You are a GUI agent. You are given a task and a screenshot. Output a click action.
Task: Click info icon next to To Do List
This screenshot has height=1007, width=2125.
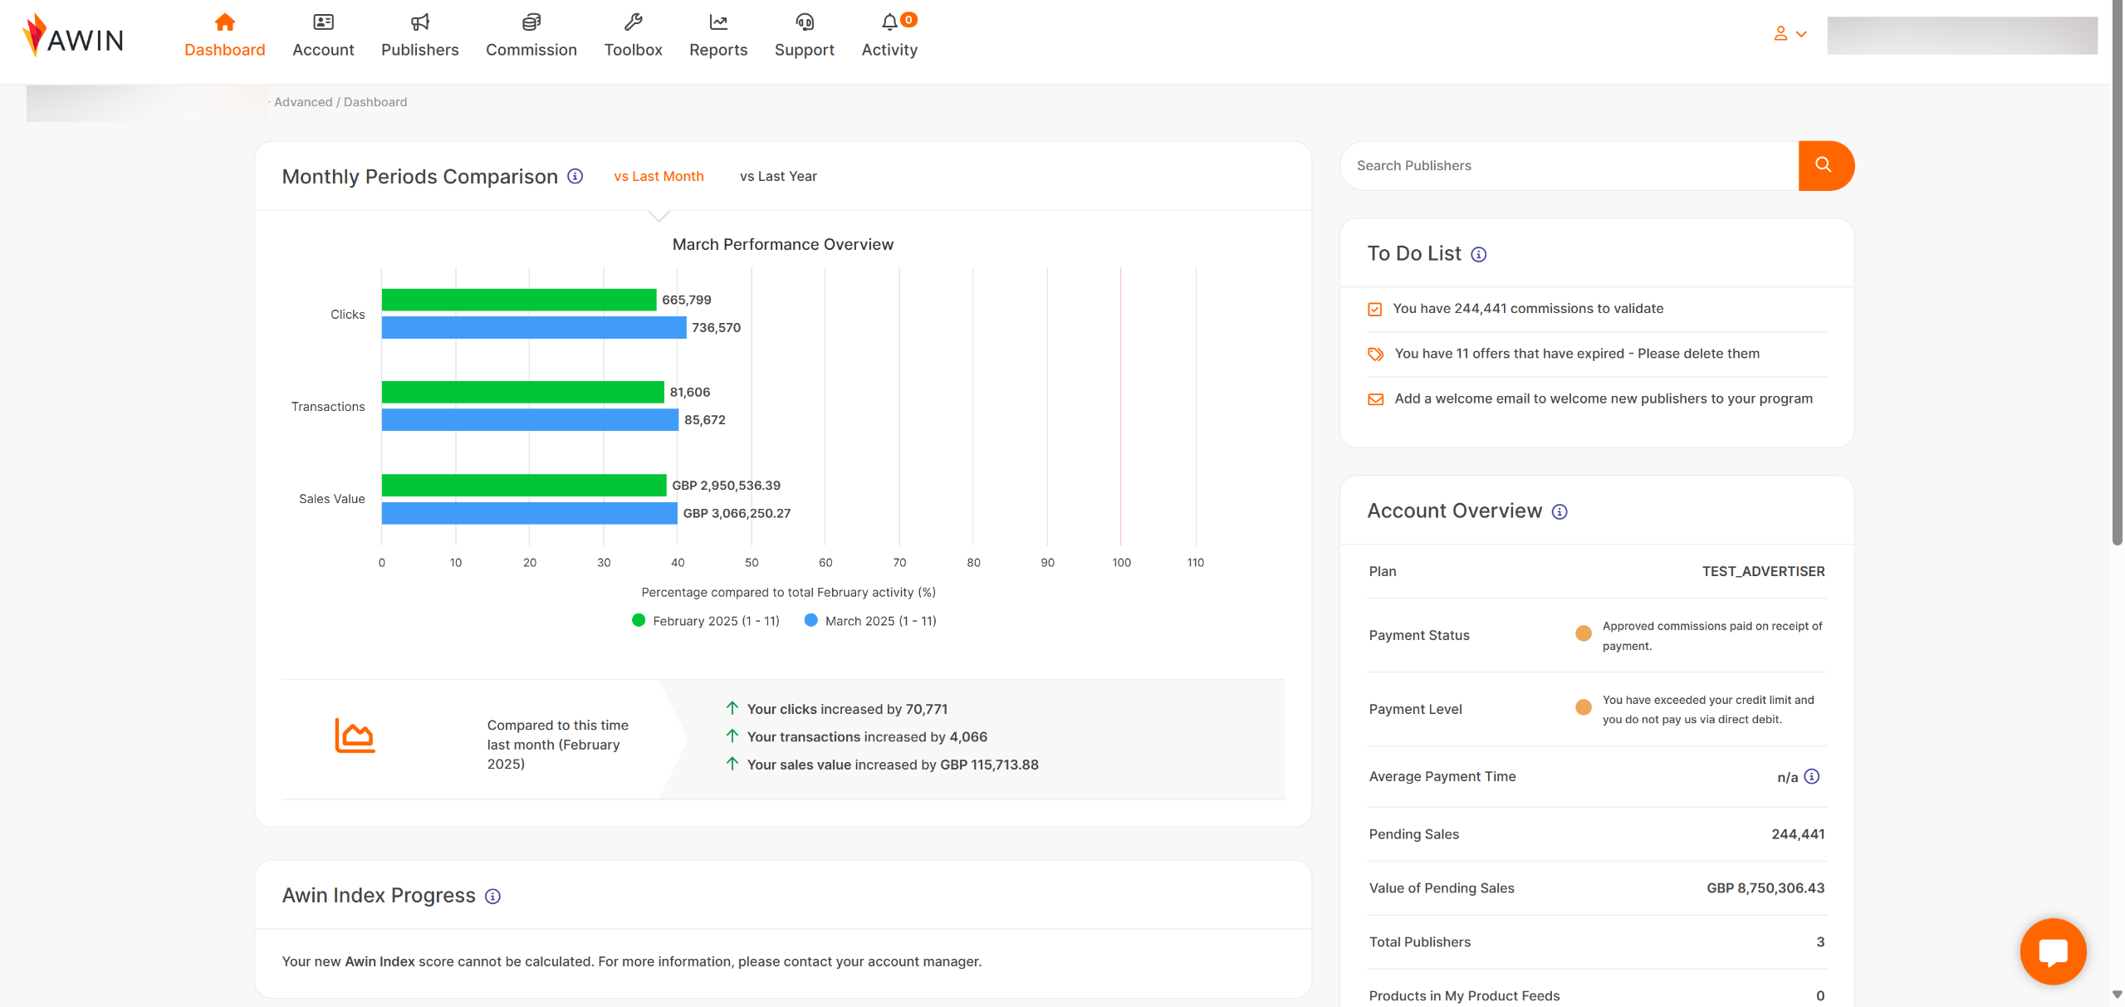tap(1478, 254)
